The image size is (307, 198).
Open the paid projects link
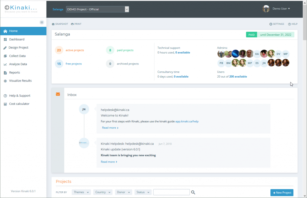click(125, 50)
